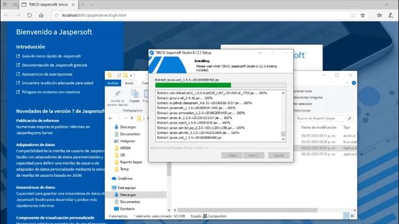Open reading view icon in address bar
Viewport: 399px width, 224px height.
pos(353,15)
